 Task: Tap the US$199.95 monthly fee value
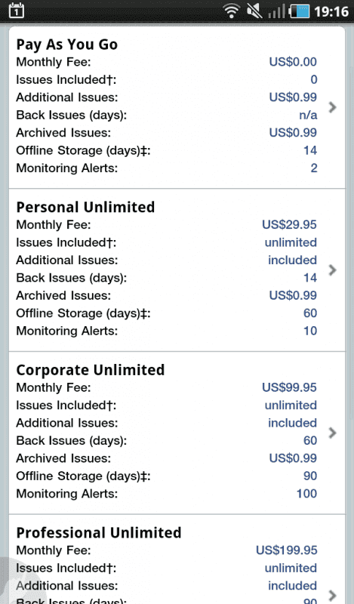287,550
